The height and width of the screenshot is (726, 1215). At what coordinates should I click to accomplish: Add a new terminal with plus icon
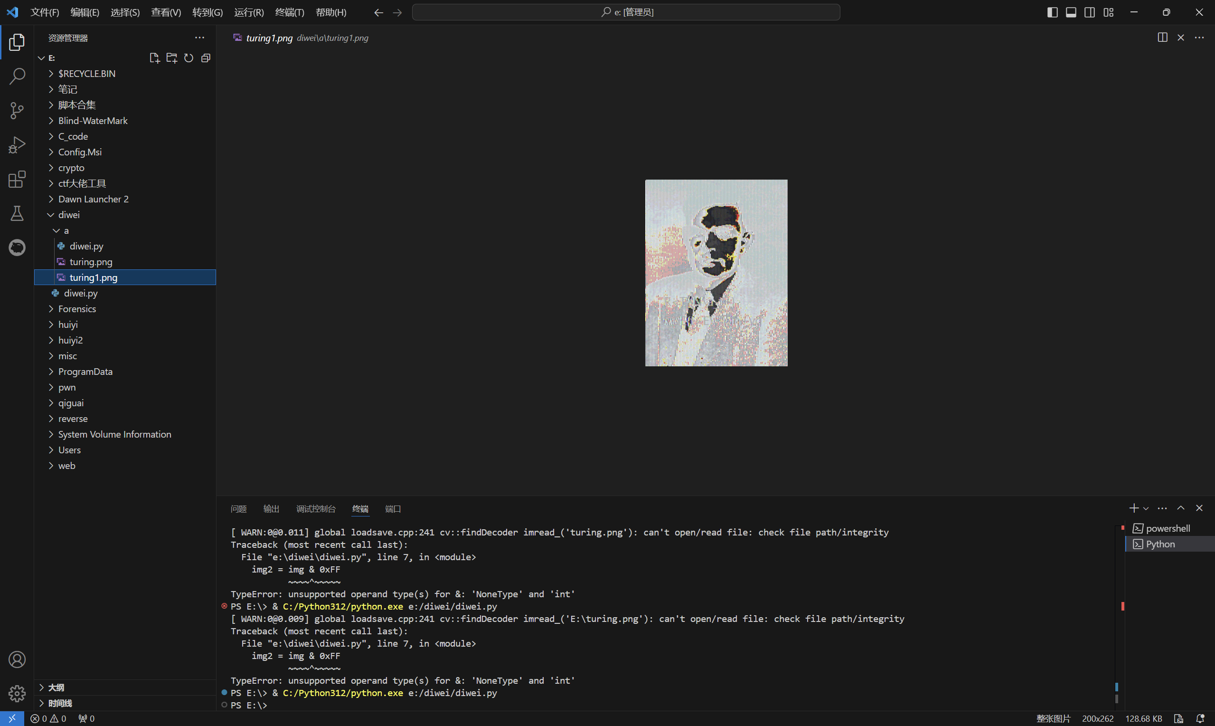point(1134,508)
